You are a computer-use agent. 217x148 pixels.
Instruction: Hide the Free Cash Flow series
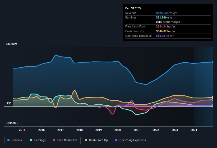(x=65, y=140)
